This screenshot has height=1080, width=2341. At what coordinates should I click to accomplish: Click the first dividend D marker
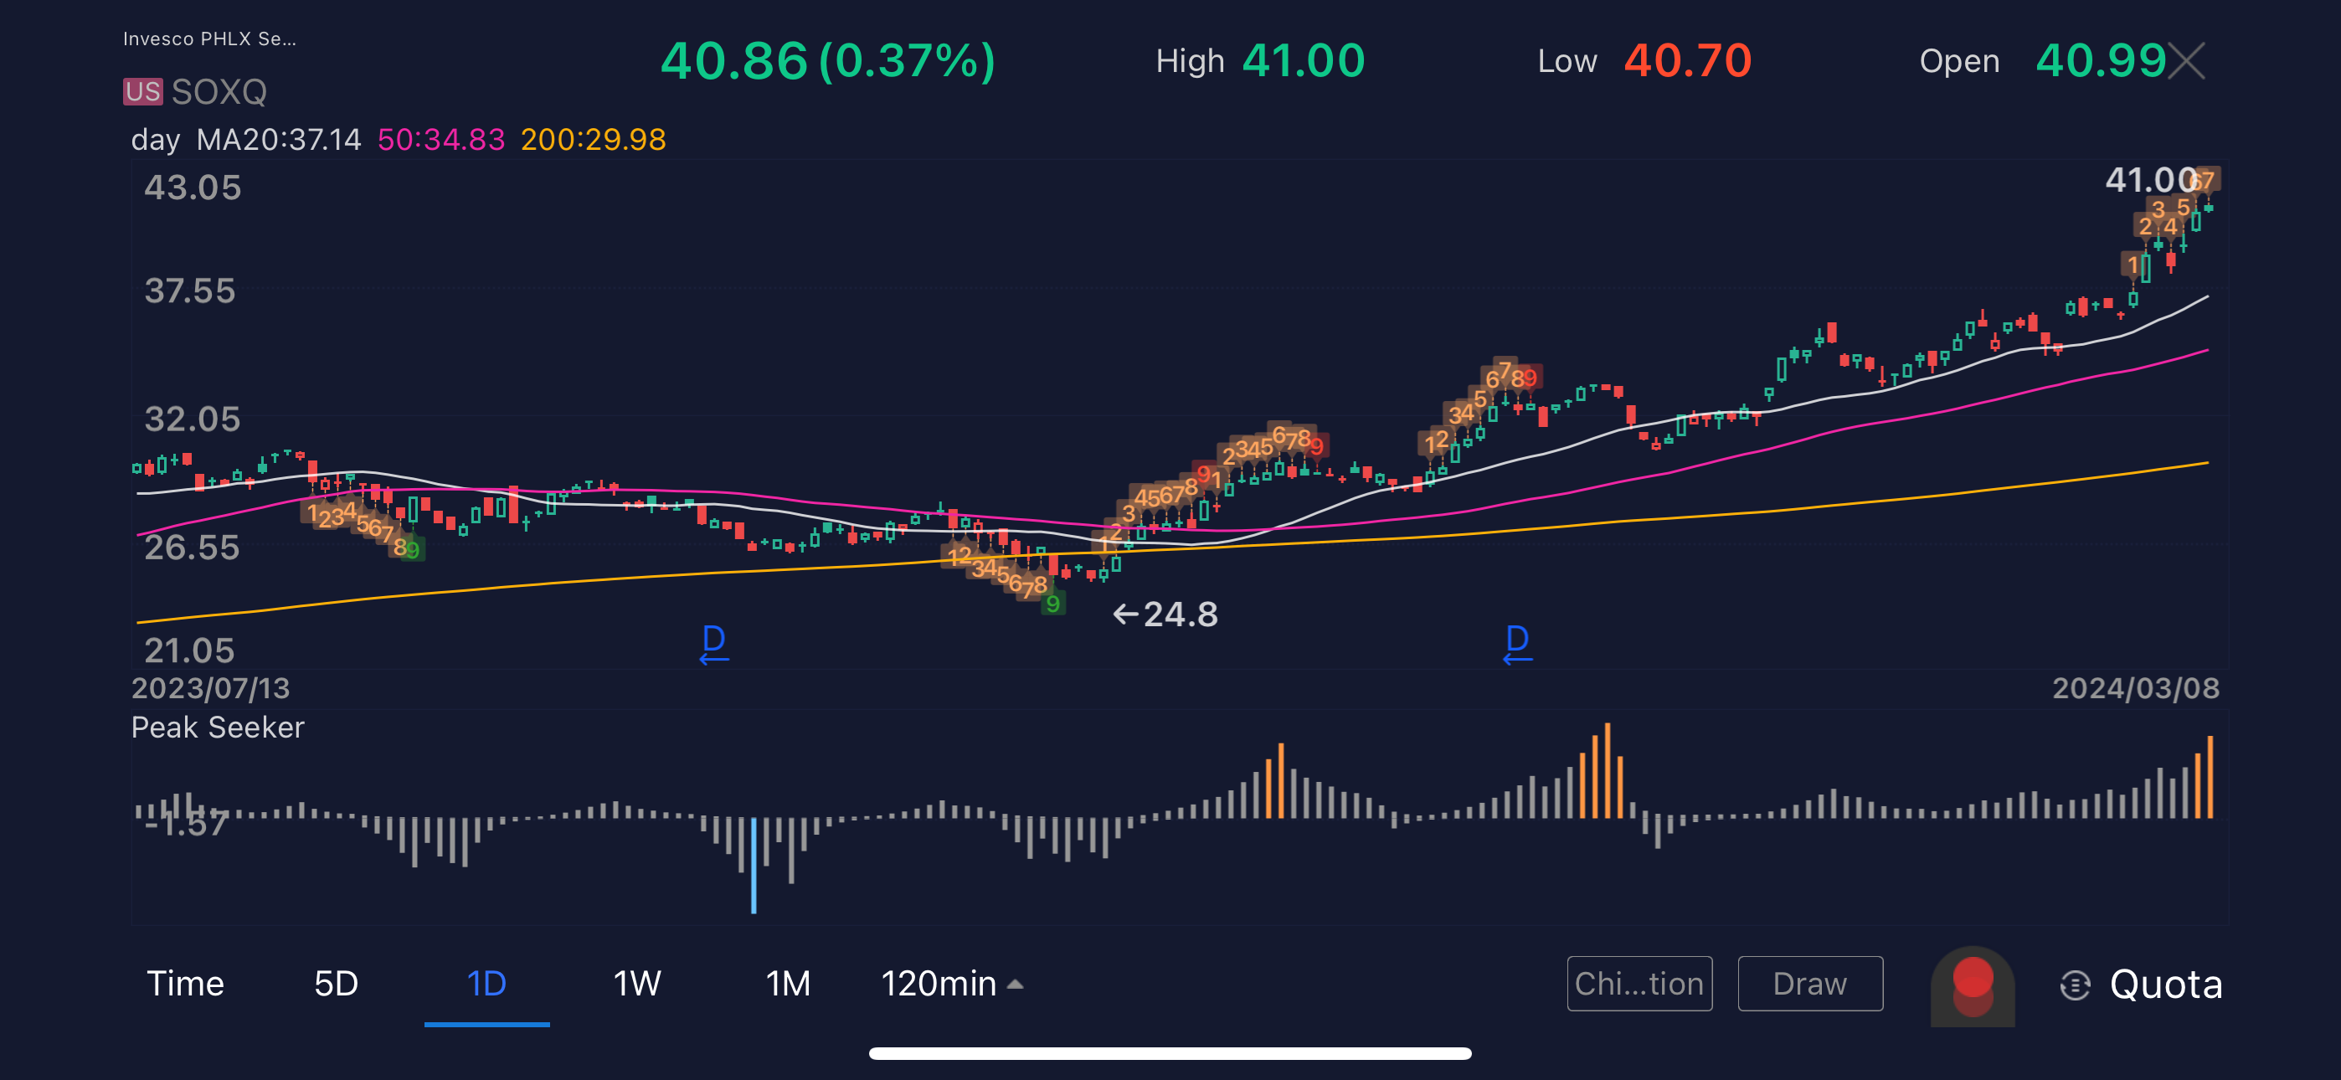[714, 641]
